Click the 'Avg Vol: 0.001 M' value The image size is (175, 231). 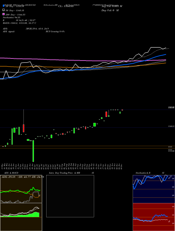point(112,6)
